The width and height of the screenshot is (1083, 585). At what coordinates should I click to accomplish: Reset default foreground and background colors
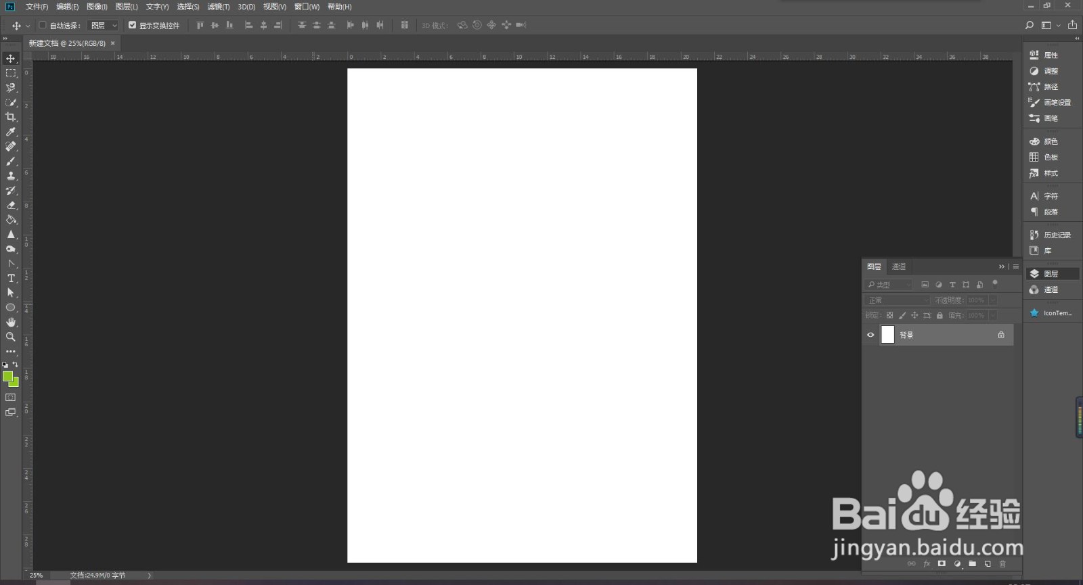5,365
